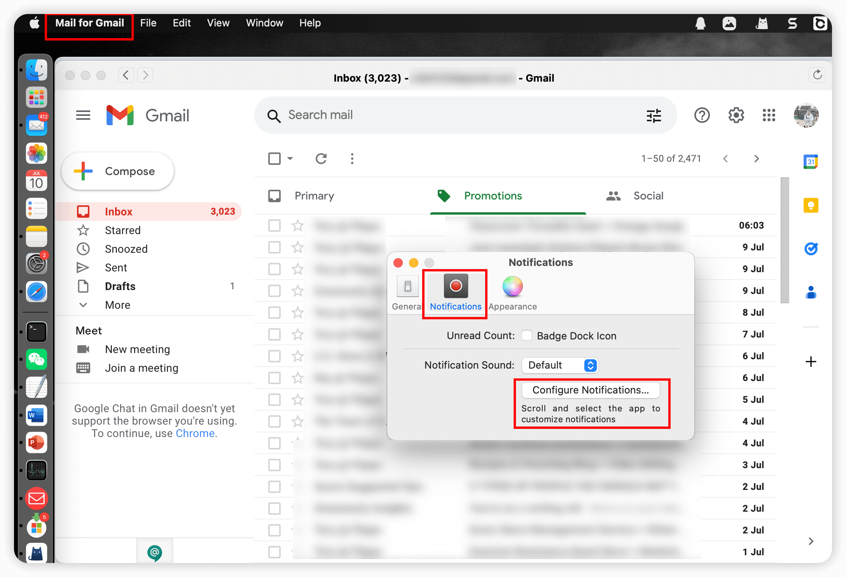This screenshot has height=577, width=846.
Task: Open the search filter sliders icon
Action: [654, 114]
